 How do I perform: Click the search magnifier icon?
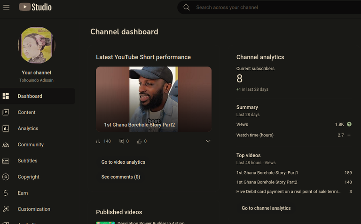[187, 8]
